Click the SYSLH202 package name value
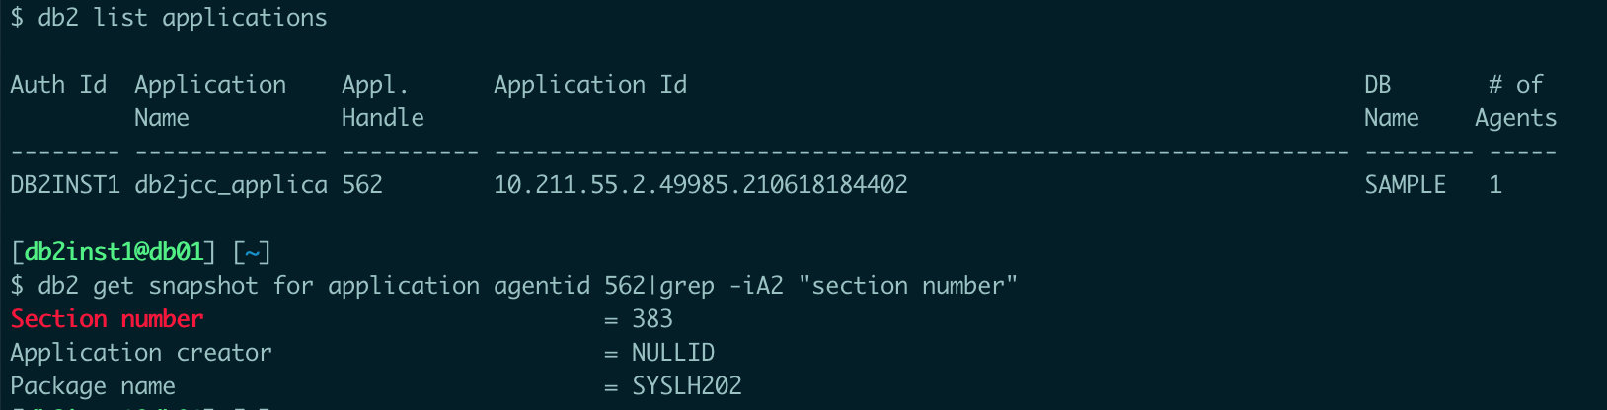1607x410 pixels. [x=687, y=386]
